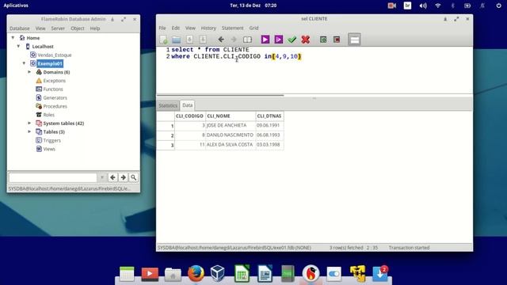The height and width of the screenshot is (285, 507).
Task: Expand the Tables (3) node
Action: [29, 131]
